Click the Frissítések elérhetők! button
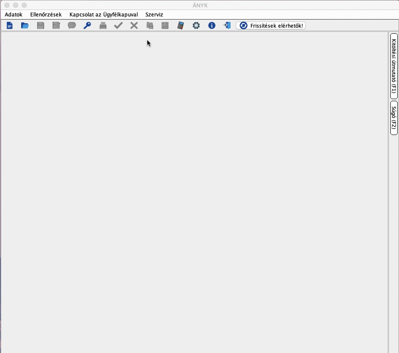 point(271,26)
